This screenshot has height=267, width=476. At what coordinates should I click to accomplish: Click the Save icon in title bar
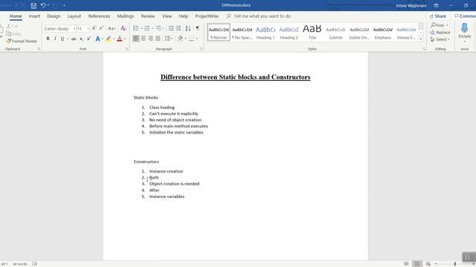pos(33,5)
